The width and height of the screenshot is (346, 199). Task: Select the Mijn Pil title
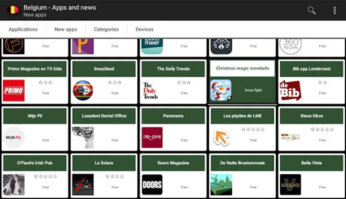click(x=35, y=116)
